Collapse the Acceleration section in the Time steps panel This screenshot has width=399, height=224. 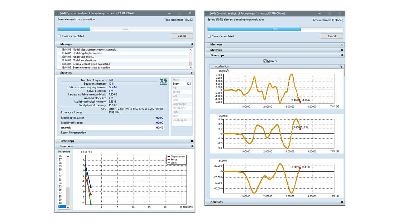(341, 66)
